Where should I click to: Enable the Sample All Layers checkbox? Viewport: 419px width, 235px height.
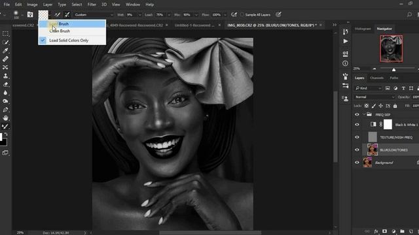(x=242, y=14)
